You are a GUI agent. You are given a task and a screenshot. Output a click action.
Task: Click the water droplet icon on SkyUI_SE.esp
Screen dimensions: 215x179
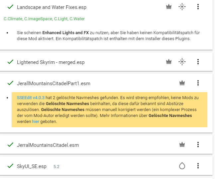(x=182, y=166)
